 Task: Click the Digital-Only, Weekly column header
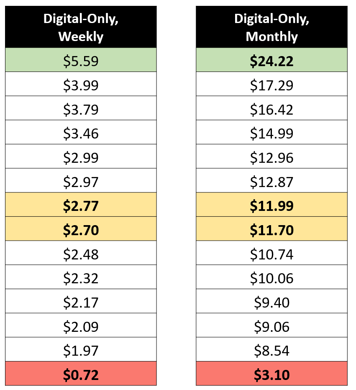click(x=81, y=27)
